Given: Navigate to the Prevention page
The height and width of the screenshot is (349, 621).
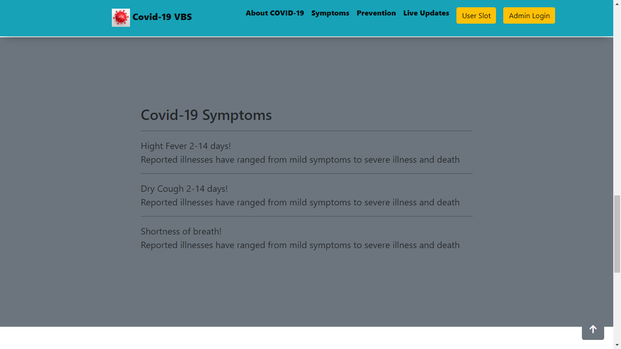Looking at the screenshot, I should [376, 13].
